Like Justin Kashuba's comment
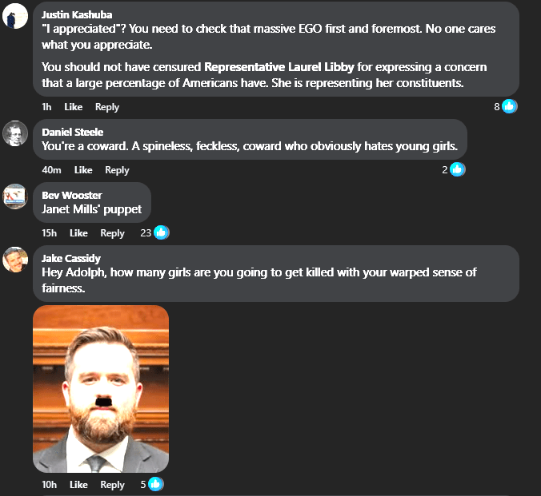Screen dimensions: 541x496 coord(73,107)
